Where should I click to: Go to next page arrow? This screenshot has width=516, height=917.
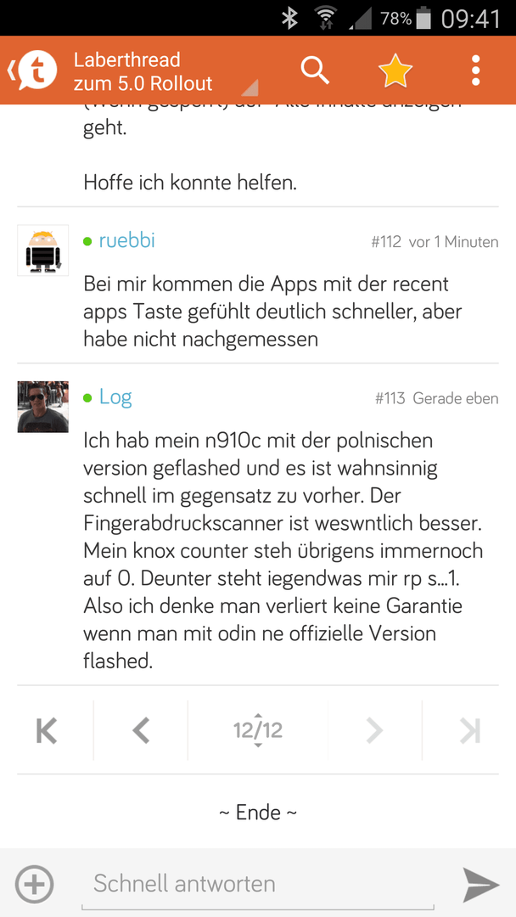(x=374, y=730)
